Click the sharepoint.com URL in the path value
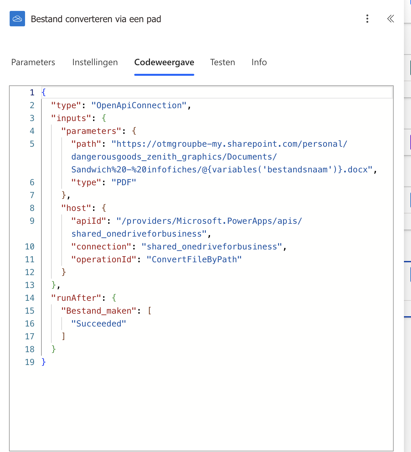This screenshot has width=411, height=452. 229,144
